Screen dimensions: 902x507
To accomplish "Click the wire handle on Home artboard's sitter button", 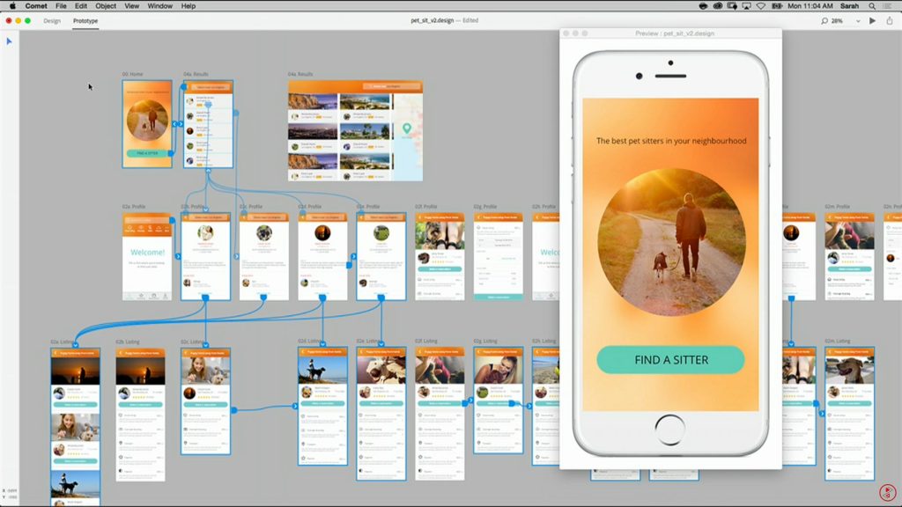I will point(171,153).
